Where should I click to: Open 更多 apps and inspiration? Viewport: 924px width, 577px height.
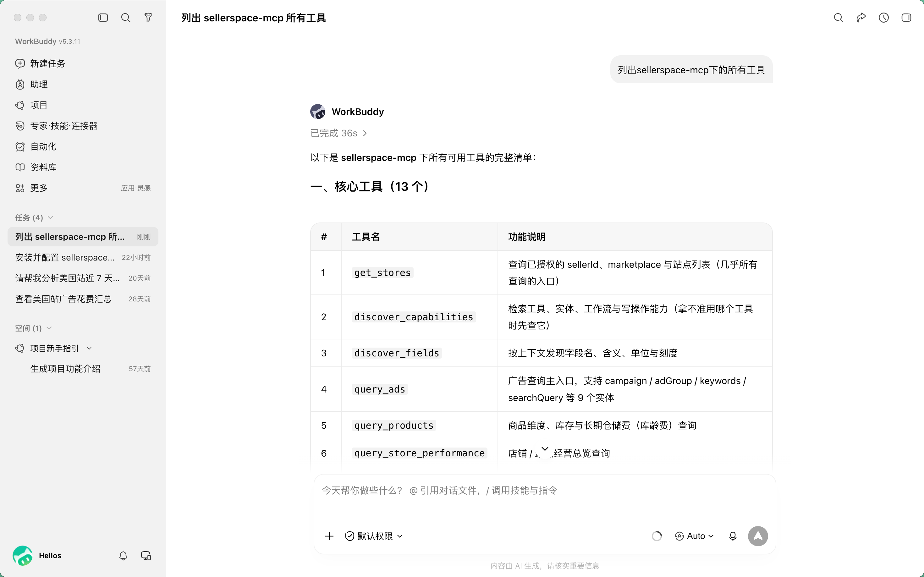click(x=83, y=188)
